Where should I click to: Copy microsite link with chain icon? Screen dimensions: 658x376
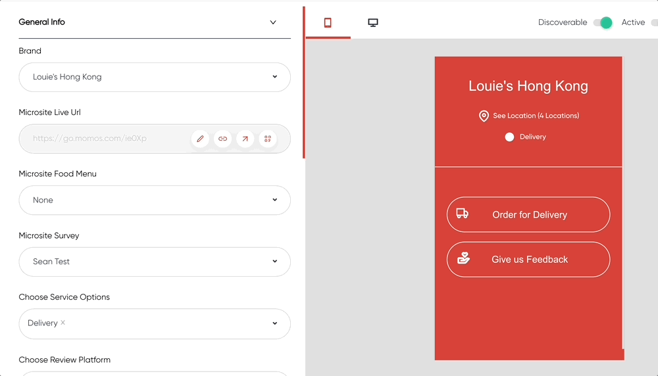coord(223,139)
